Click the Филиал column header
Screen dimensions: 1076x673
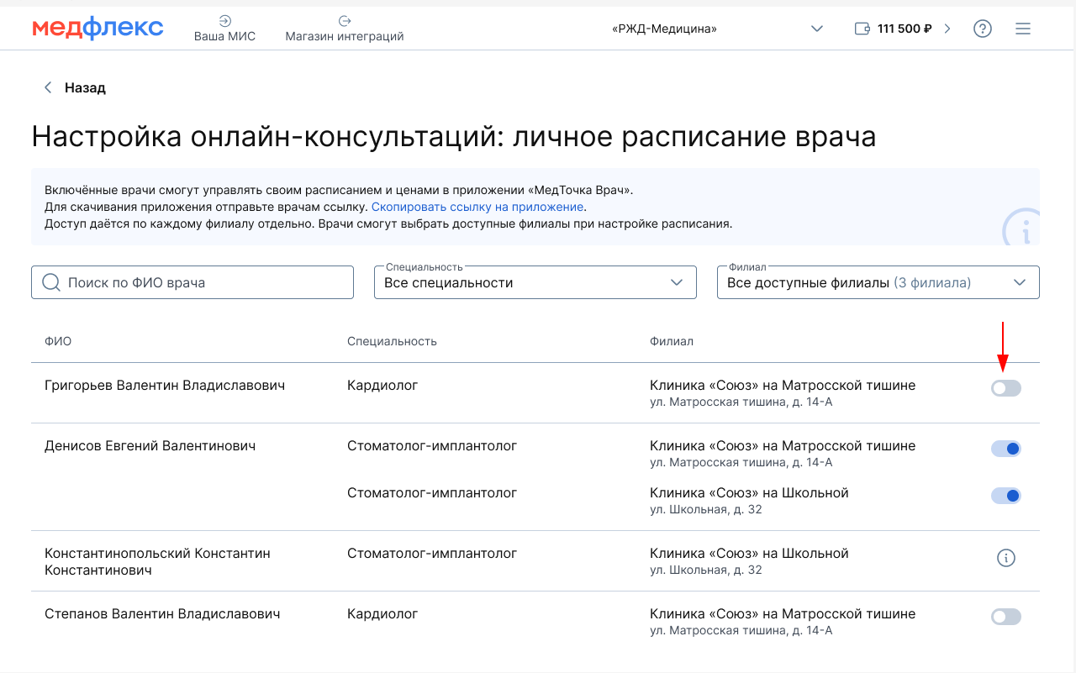(x=672, y=341)
